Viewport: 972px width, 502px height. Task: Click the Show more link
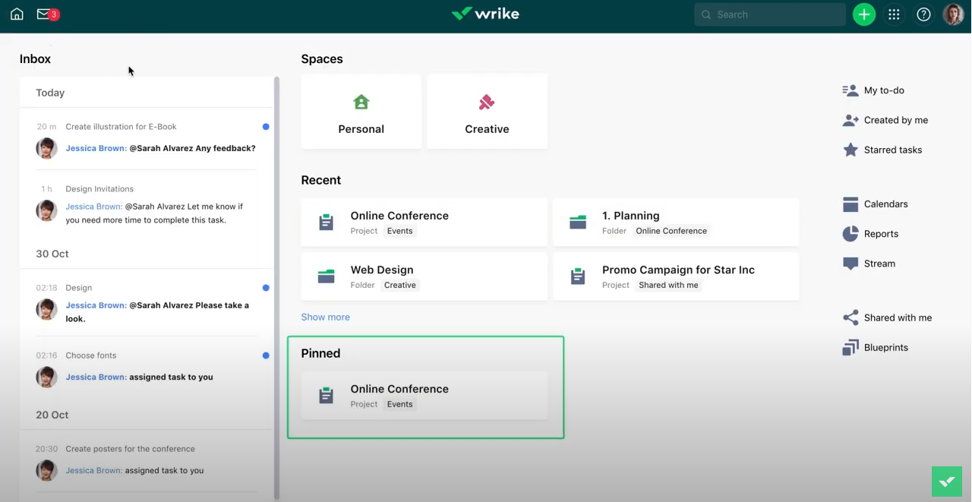[x=325, y=317]
